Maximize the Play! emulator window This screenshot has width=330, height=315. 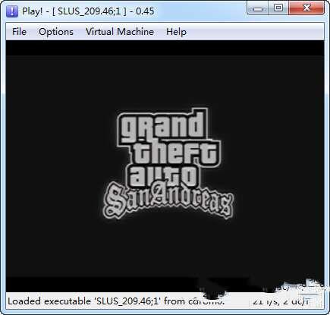coord(278,8)
